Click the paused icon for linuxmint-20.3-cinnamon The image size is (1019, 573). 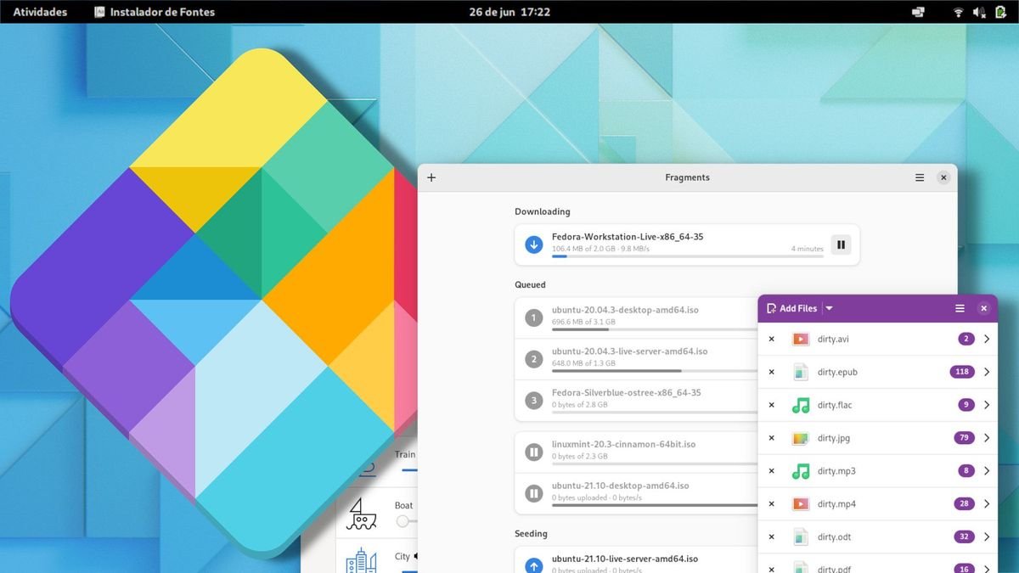coord(534,452)
